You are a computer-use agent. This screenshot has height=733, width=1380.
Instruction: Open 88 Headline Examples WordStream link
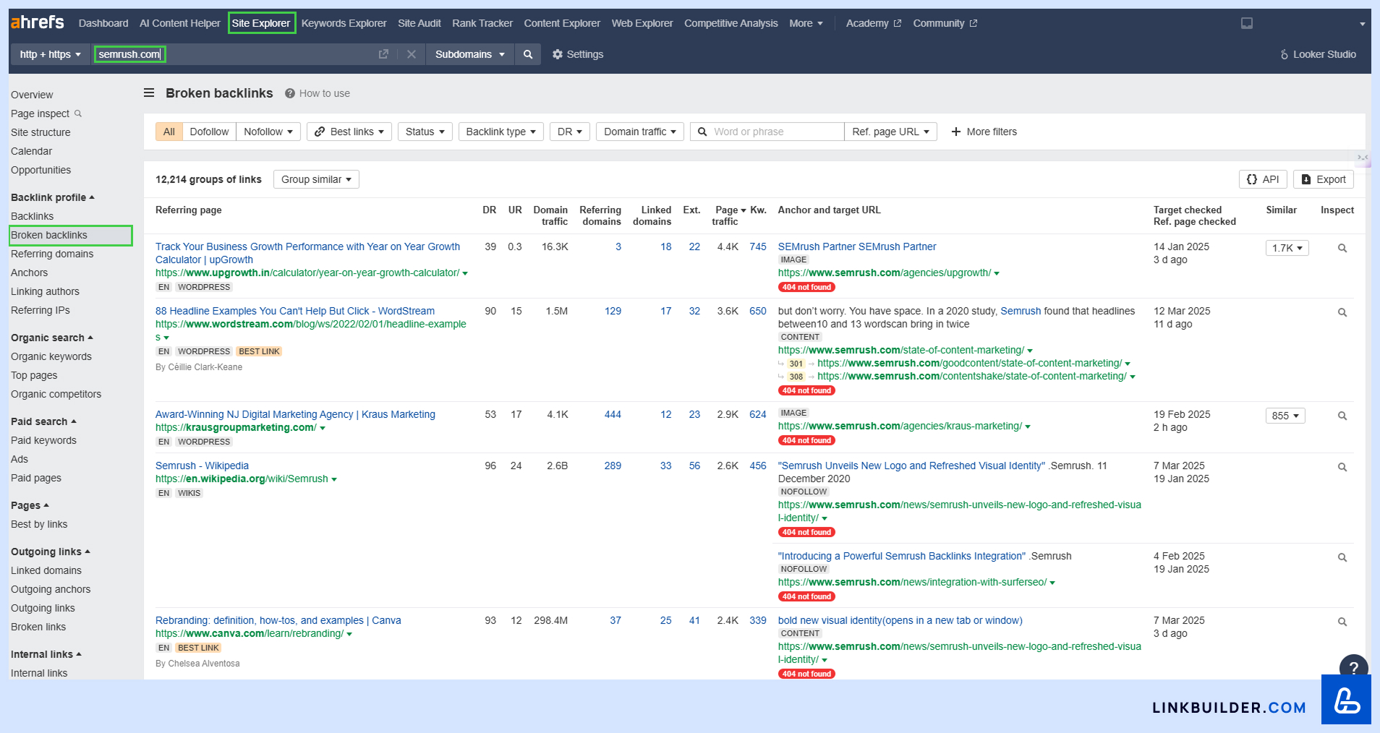(295, 311)
